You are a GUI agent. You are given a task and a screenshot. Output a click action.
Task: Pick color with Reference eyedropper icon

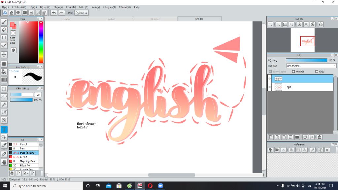pyautogui.click(x=313, y=150)
